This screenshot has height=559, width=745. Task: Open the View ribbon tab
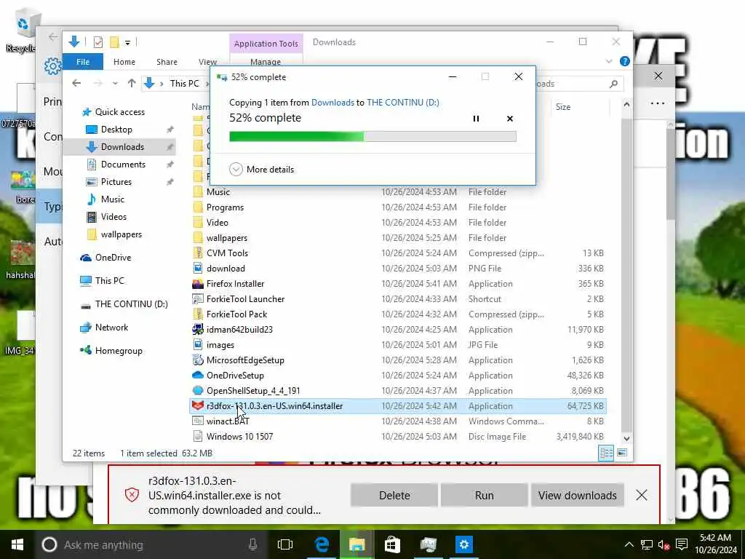click(207, 62)
